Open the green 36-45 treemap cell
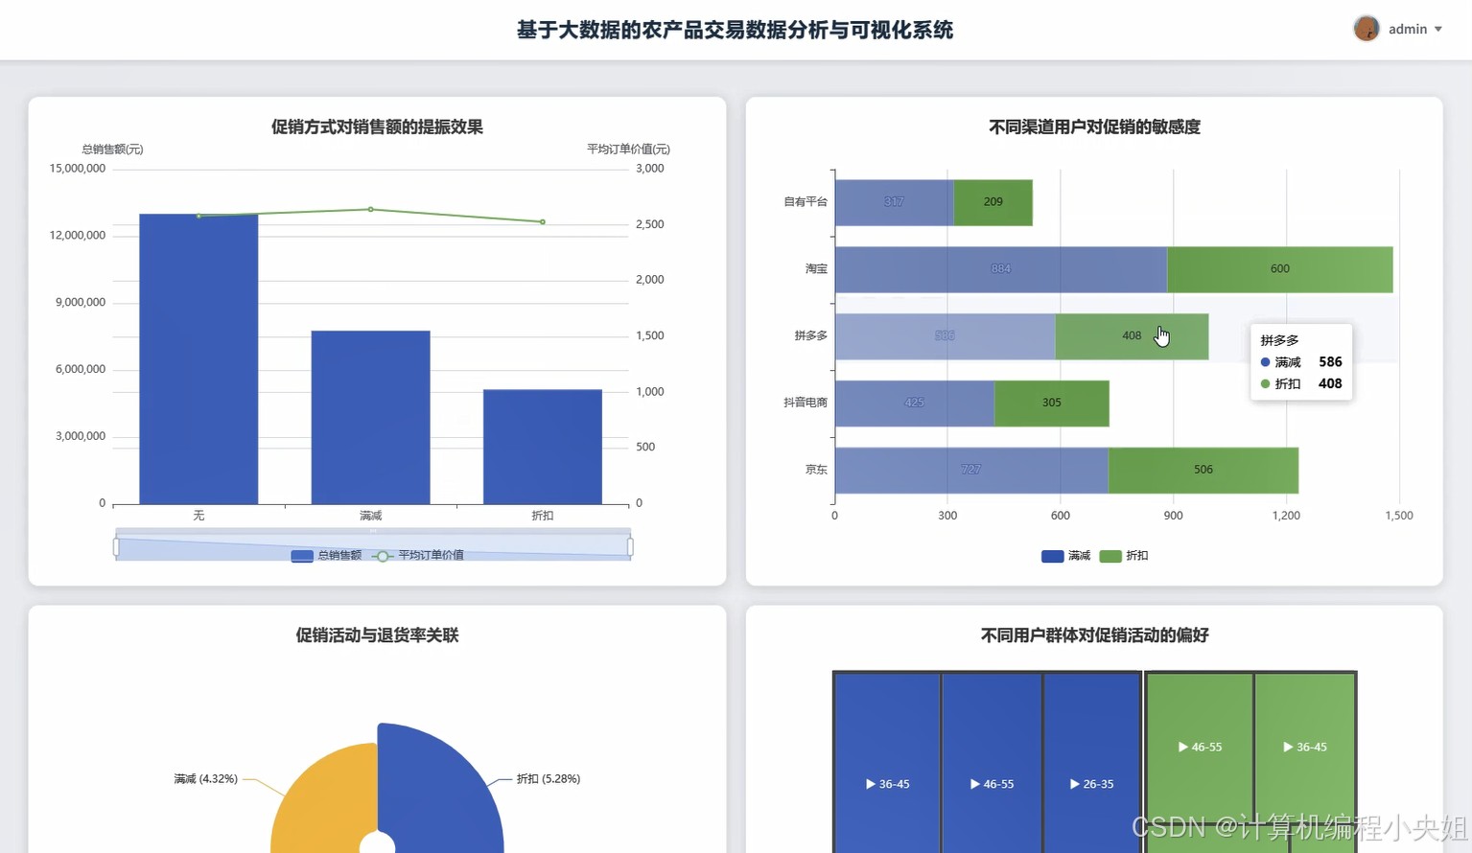This screenshot has width=1472, height=853. [1305, 747]
